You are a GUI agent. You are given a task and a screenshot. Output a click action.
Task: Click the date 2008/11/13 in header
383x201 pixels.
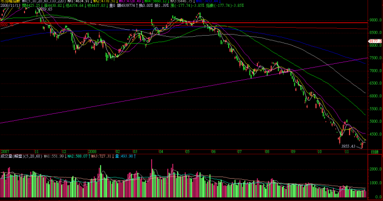point(10,5)
